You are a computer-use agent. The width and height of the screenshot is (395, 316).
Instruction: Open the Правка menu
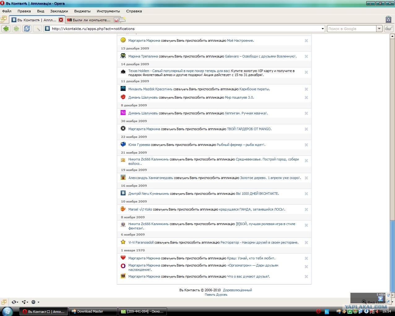click(x=24, y=11)
